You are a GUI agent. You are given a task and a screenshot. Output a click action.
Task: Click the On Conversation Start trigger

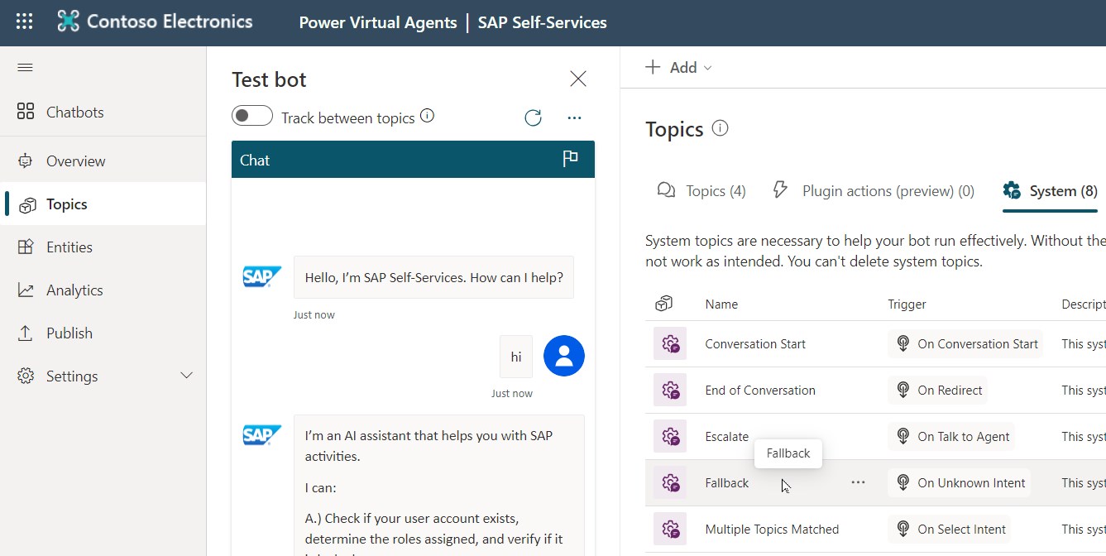965,344
